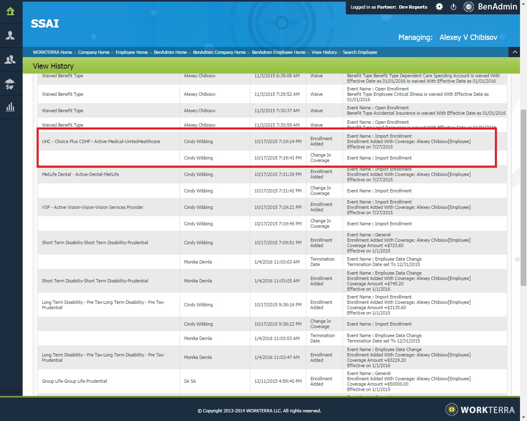Image resolution: width=527 pixels, height=421 pixels.
Task: Open the group people icon in sidebar
Action: point(11,60)
